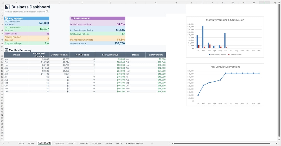Click the horizontal scrollbar thumb

click(x=222, y=143)
